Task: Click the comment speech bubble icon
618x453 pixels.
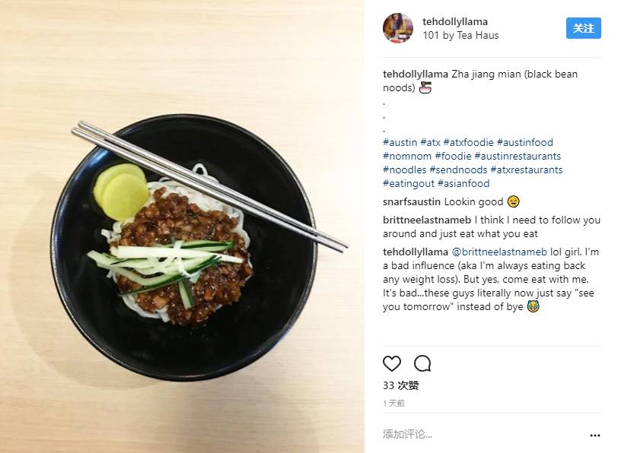Action: pyautogui.click(x=422, y=363)
